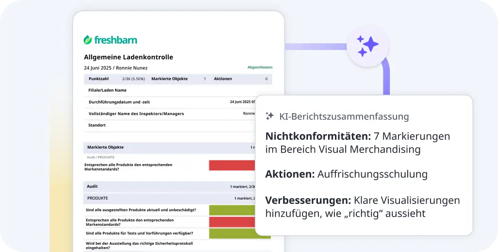Click the sparkle icon beside KI-Berichtszusammenfassung

click(x=270, y=117)
